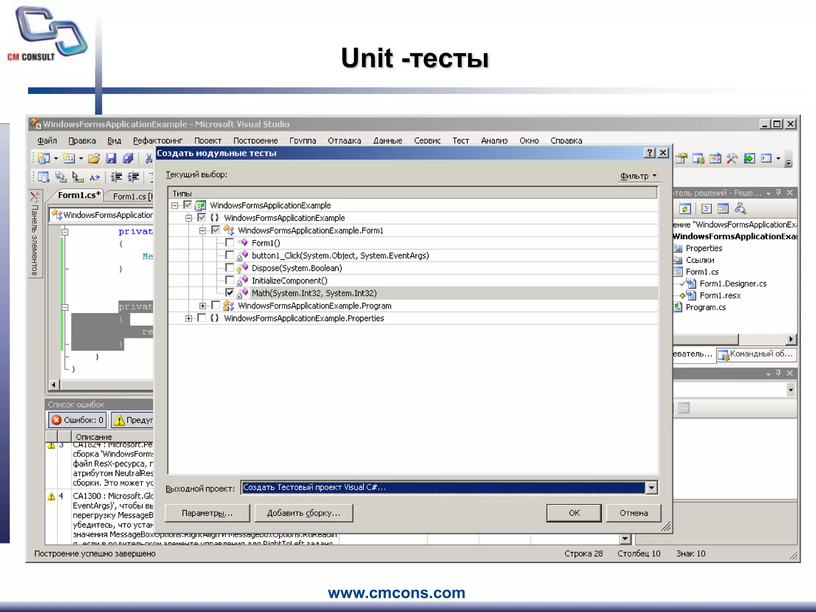The height and width of the screenshot is (612, 816).
Task: Click the Solution Explorer horizontal scrollbar thumb
Action: point(705,339)
